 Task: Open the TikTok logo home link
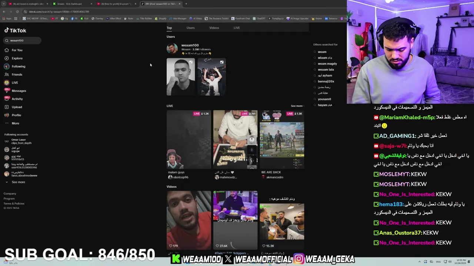point(15,31)
